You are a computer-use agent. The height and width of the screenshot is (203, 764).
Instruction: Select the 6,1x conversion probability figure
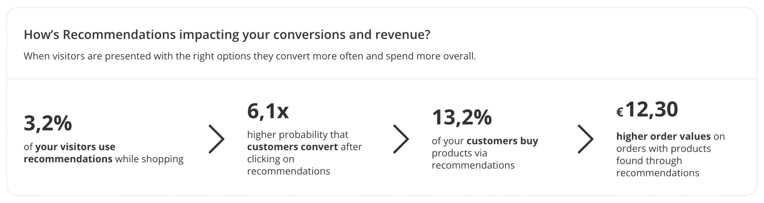(268, 111)
